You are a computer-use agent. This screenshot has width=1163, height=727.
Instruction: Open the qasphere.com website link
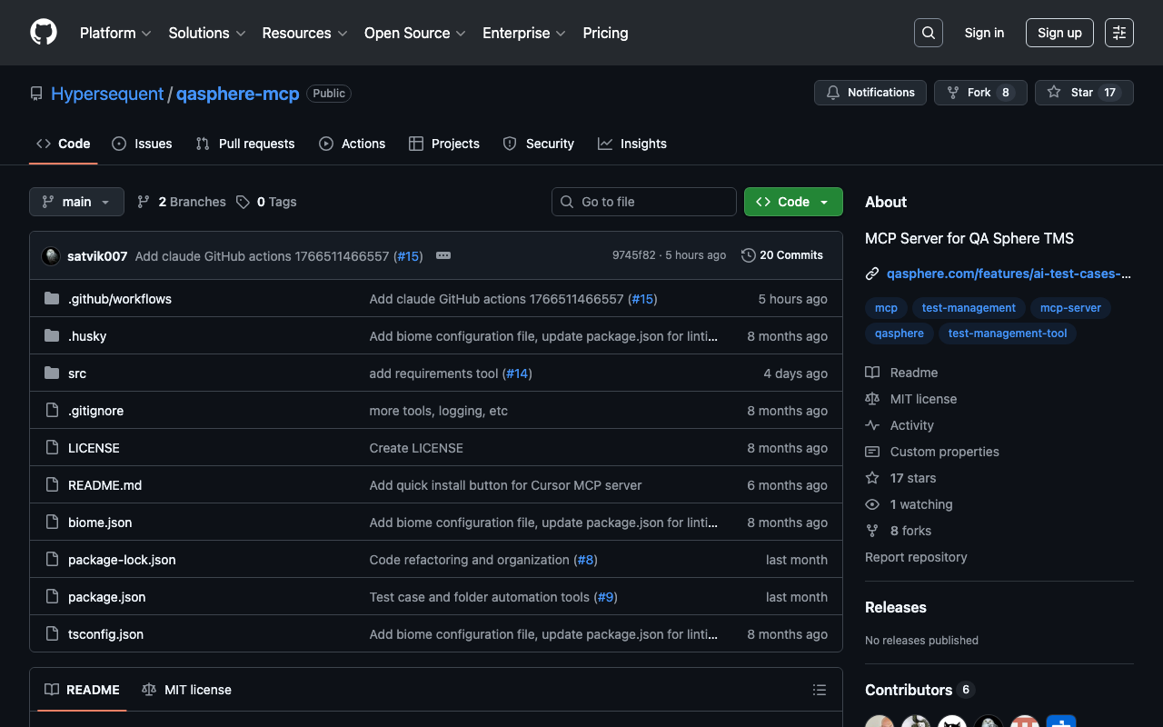point(1008,274)
